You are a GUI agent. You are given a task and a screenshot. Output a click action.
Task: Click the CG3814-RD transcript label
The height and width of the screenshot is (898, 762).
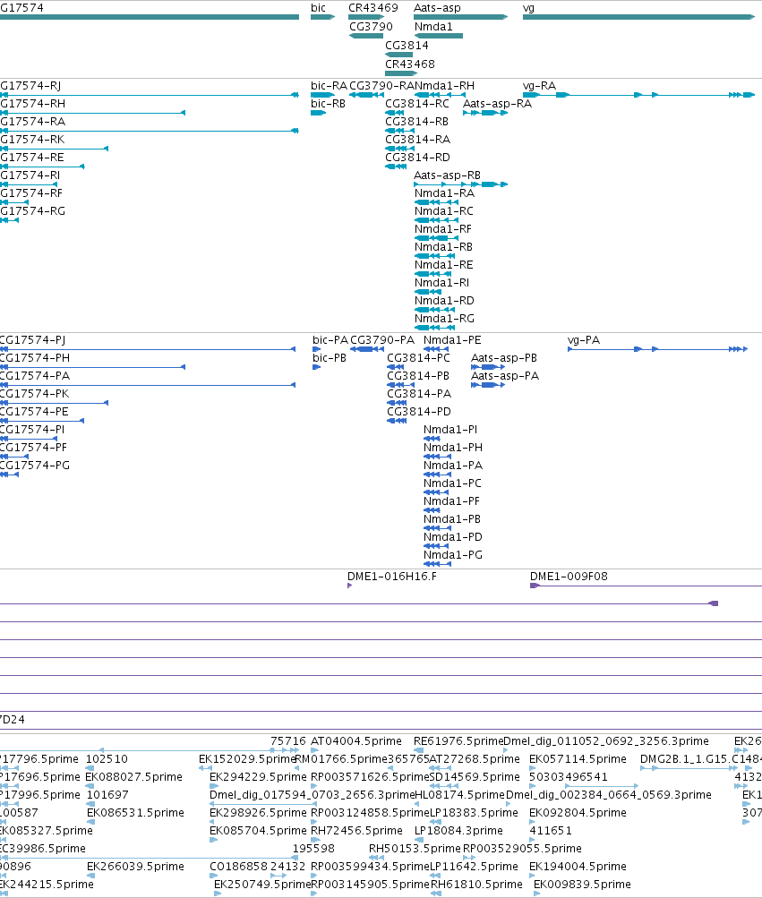[417, 158]
